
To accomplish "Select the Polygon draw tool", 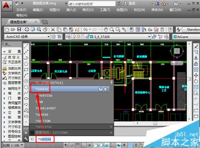I will tap(26, 64).
